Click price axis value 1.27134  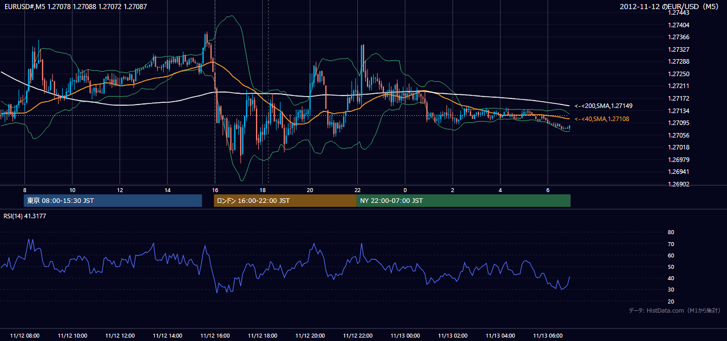[679, 111]
